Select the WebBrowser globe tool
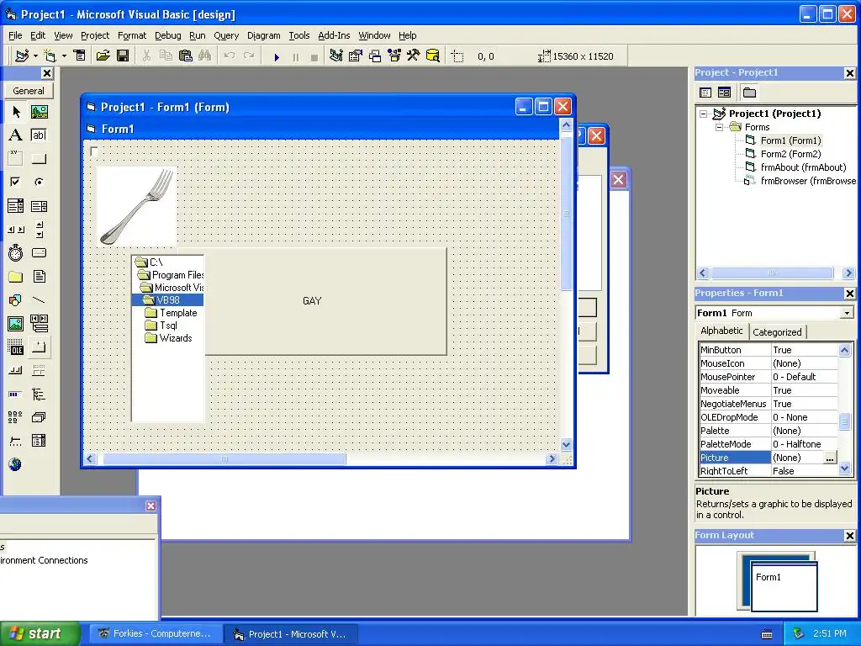Screen dimensions: 861x646 pyautogui.click(x=16, y=464)
